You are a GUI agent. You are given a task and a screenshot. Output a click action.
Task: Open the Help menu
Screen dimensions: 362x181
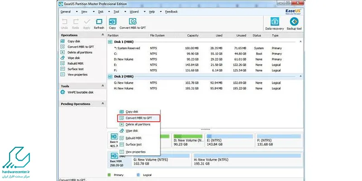152,12
